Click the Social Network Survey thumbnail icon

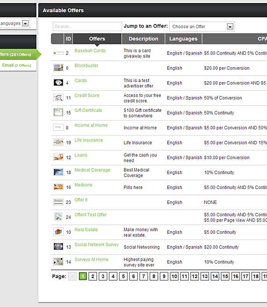coord(58,246)
